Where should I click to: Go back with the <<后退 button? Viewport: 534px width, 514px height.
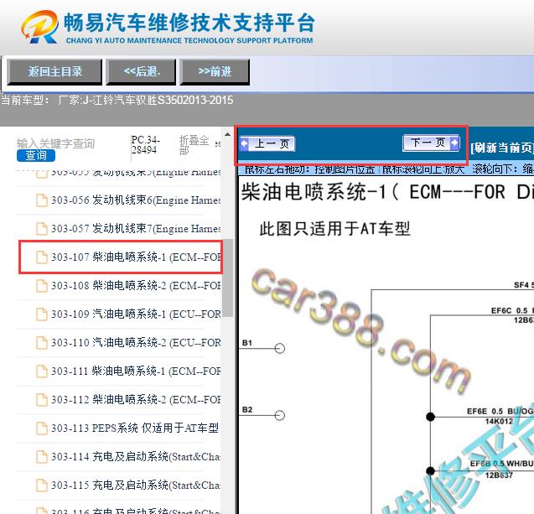[x=141, y=71]
